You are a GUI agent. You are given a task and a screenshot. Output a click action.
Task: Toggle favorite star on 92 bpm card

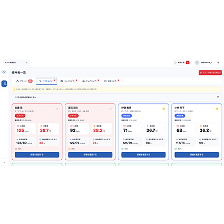[111, 109]
